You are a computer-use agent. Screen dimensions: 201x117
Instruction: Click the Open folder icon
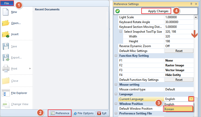[x=6, y=23]
